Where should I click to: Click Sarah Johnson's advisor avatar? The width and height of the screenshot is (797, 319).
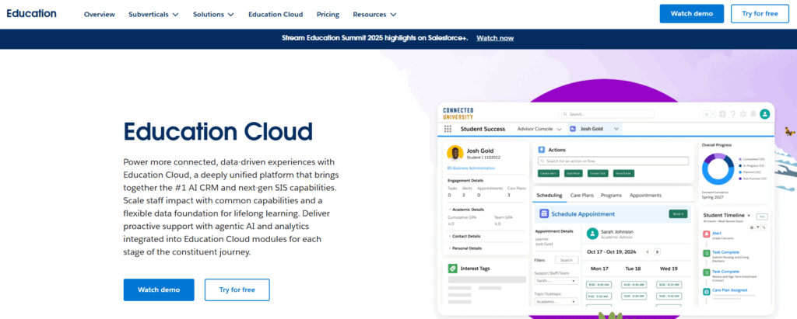pos(592,234)
